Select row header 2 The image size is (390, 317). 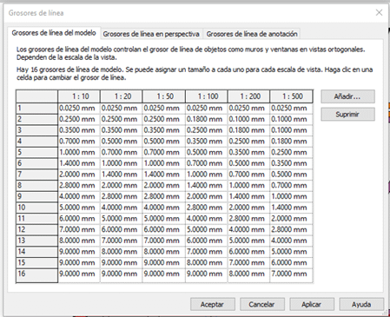[x=36, y=119]
